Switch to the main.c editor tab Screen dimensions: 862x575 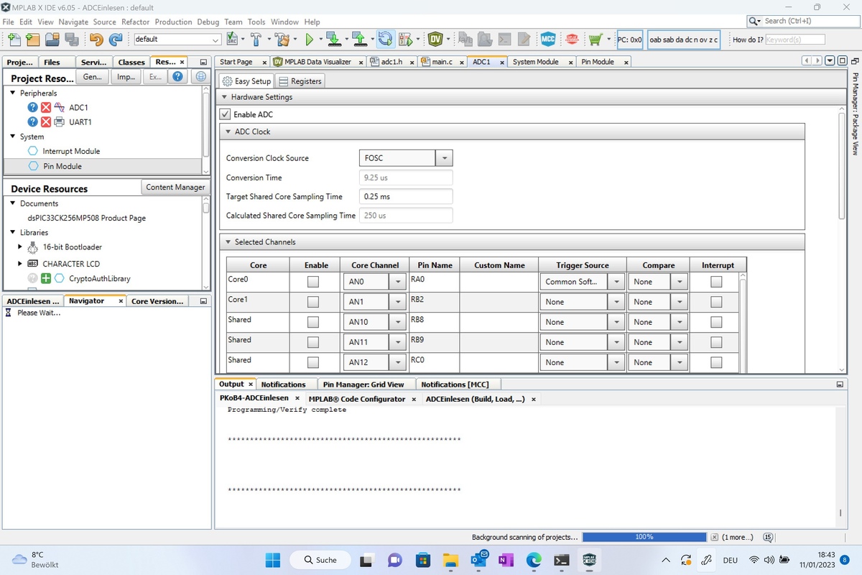441,62
